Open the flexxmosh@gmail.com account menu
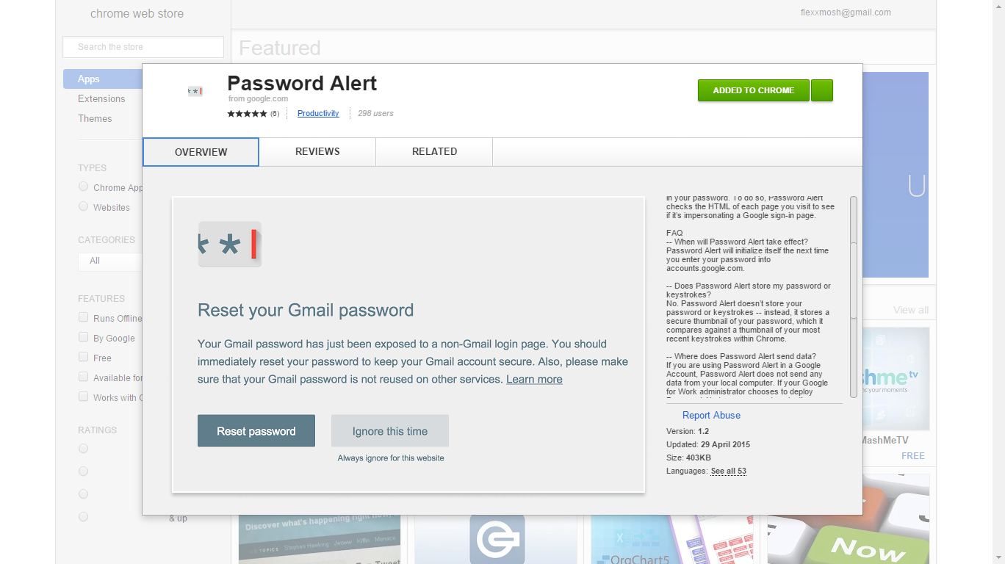Image resolution: width=1005 pixels, height=564 pixels. click(846, 12)
